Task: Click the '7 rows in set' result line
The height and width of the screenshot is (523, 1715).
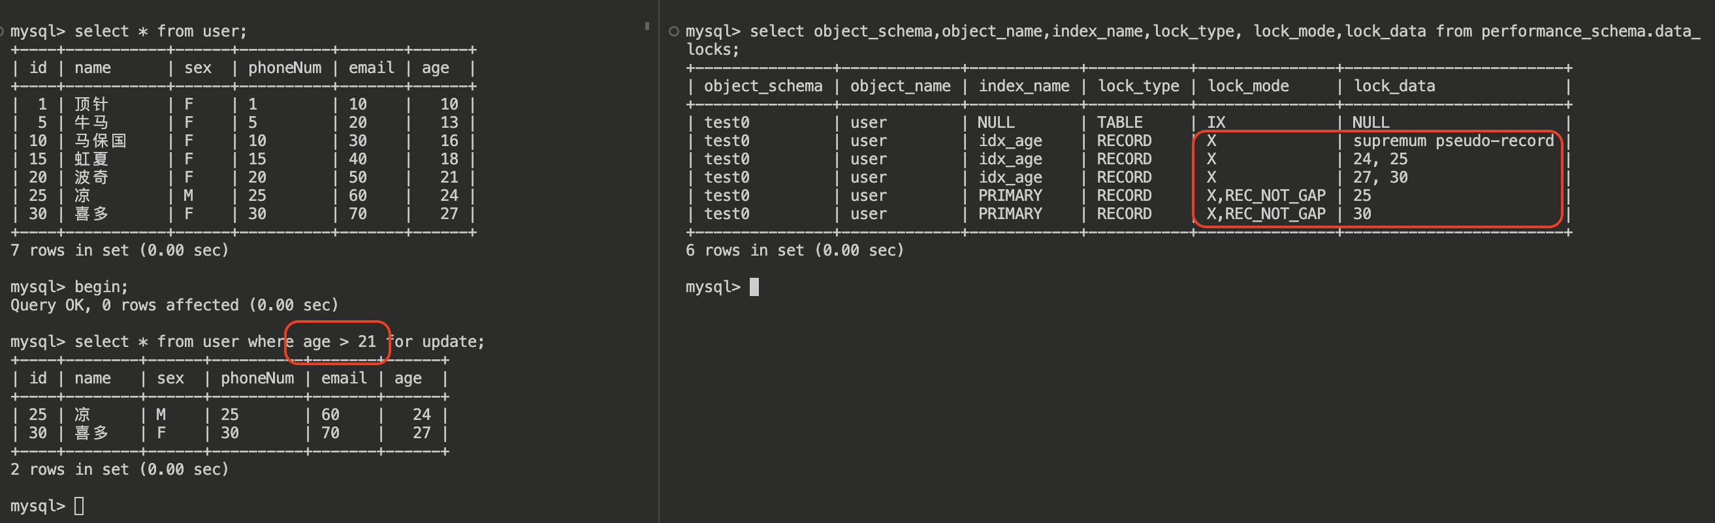Action: [x=119, y=250]
